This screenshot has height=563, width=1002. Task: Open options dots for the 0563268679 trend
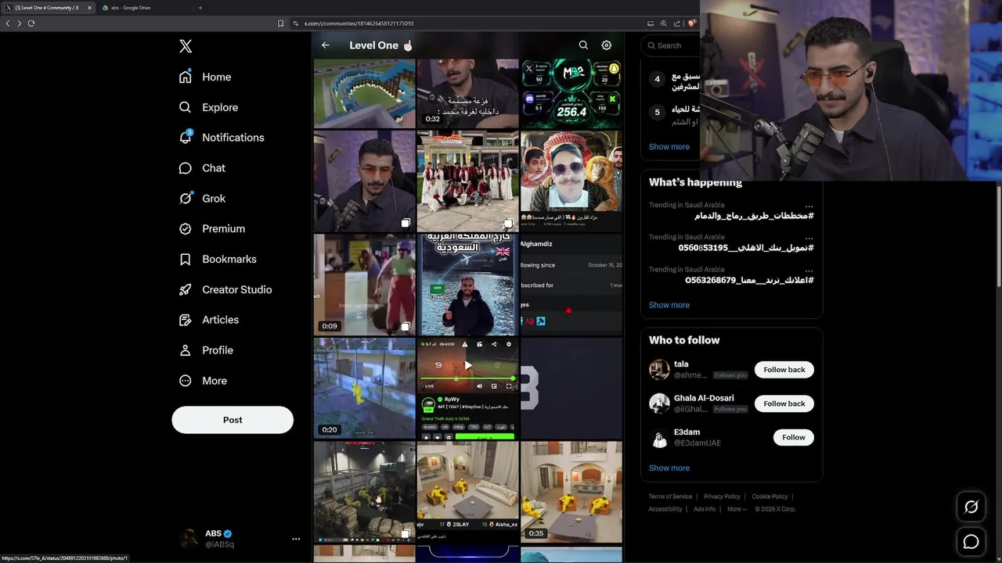(809, 270)
